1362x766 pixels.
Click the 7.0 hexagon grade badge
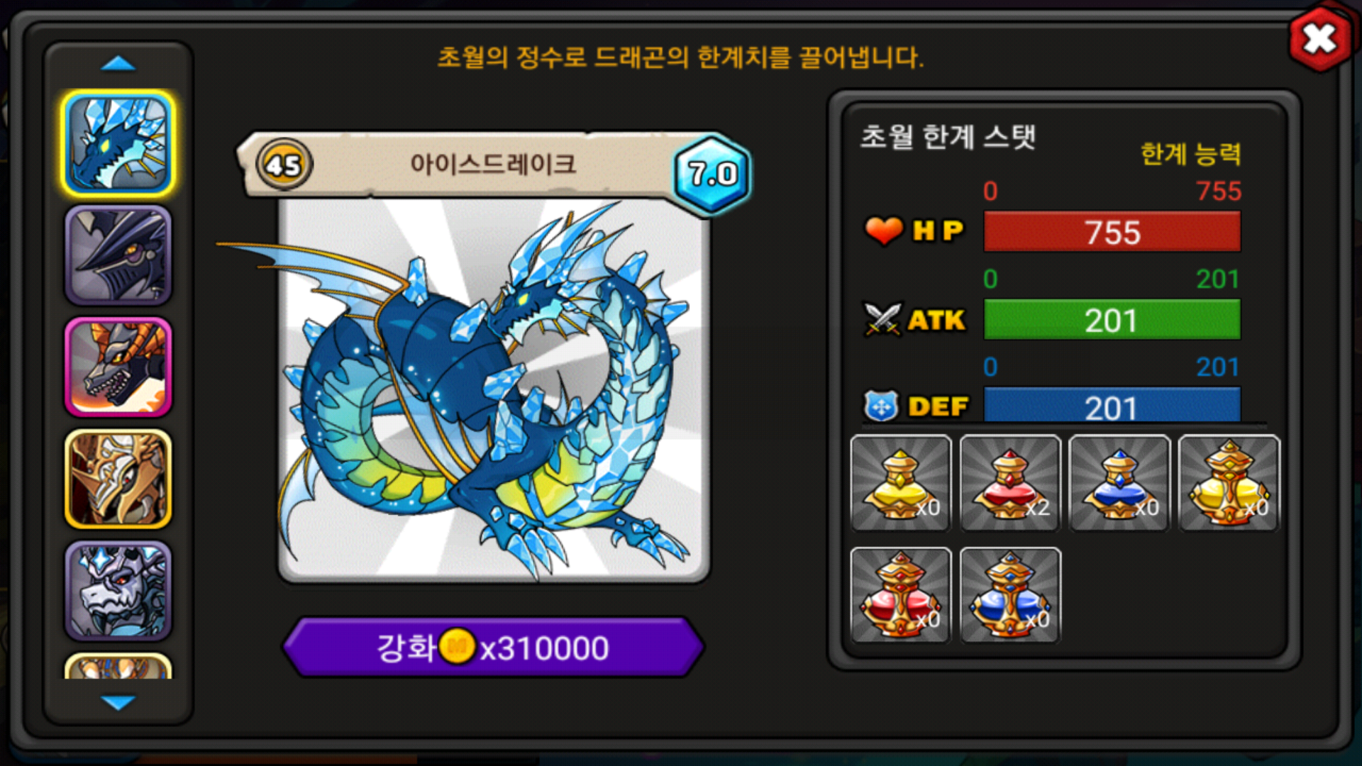pos(712,174)
